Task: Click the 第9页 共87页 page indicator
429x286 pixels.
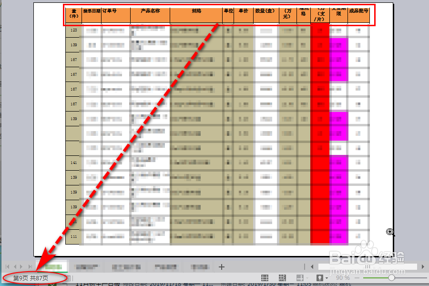Action: coord(31,278)
